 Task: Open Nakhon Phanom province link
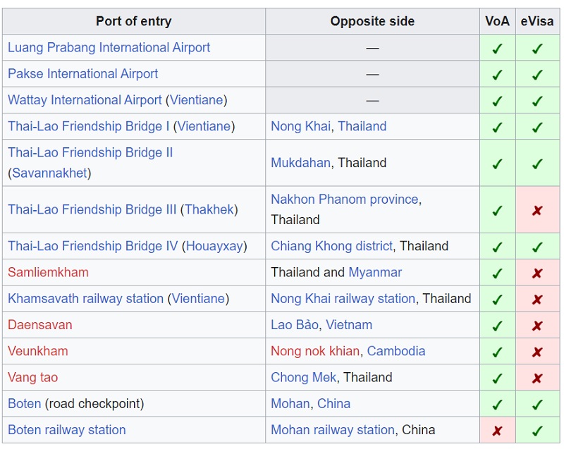pos(345,199)
